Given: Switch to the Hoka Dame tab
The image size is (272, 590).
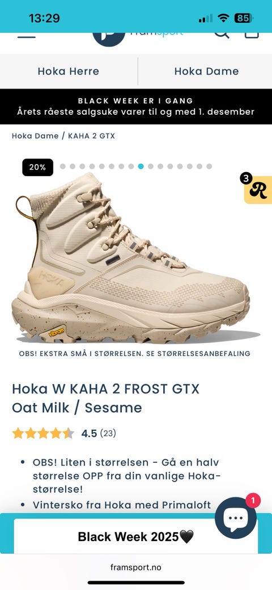Looking at the screenshot, I should pos(206,71).
